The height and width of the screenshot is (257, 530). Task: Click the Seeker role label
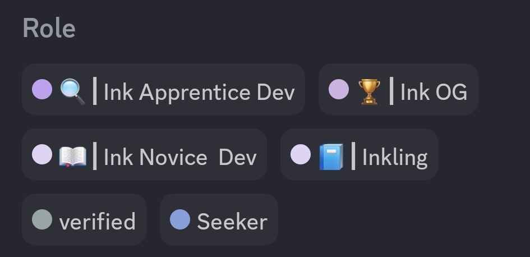click(232, 222)
